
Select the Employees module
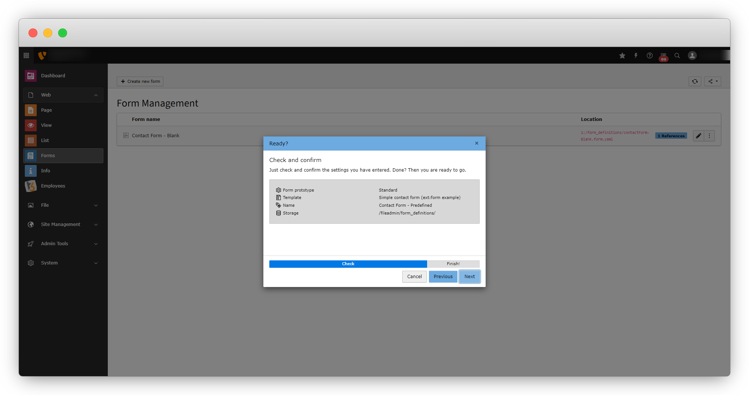click(53, 186)
